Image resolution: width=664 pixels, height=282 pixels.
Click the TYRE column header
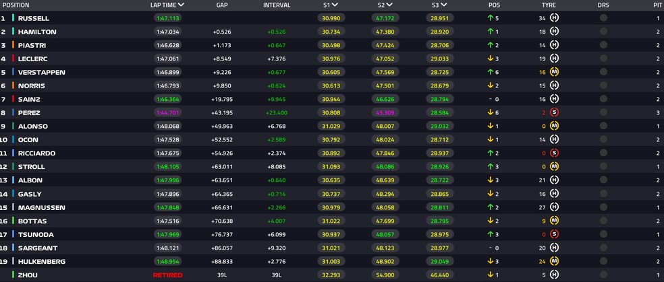[549, 5]
